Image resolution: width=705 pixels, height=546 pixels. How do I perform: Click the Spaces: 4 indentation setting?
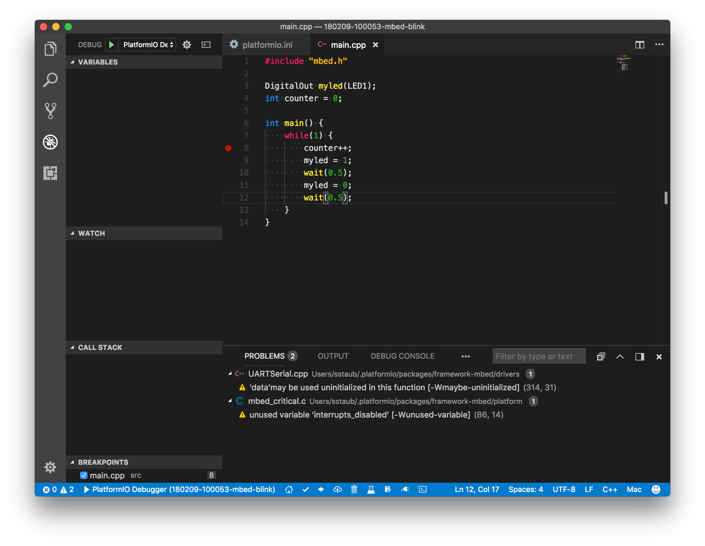pyautogui.click(x=526, y=490)
